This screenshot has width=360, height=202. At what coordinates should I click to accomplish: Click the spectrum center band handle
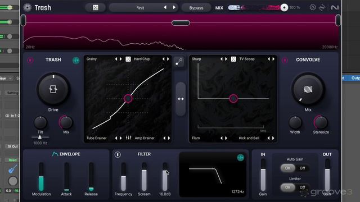181,23
